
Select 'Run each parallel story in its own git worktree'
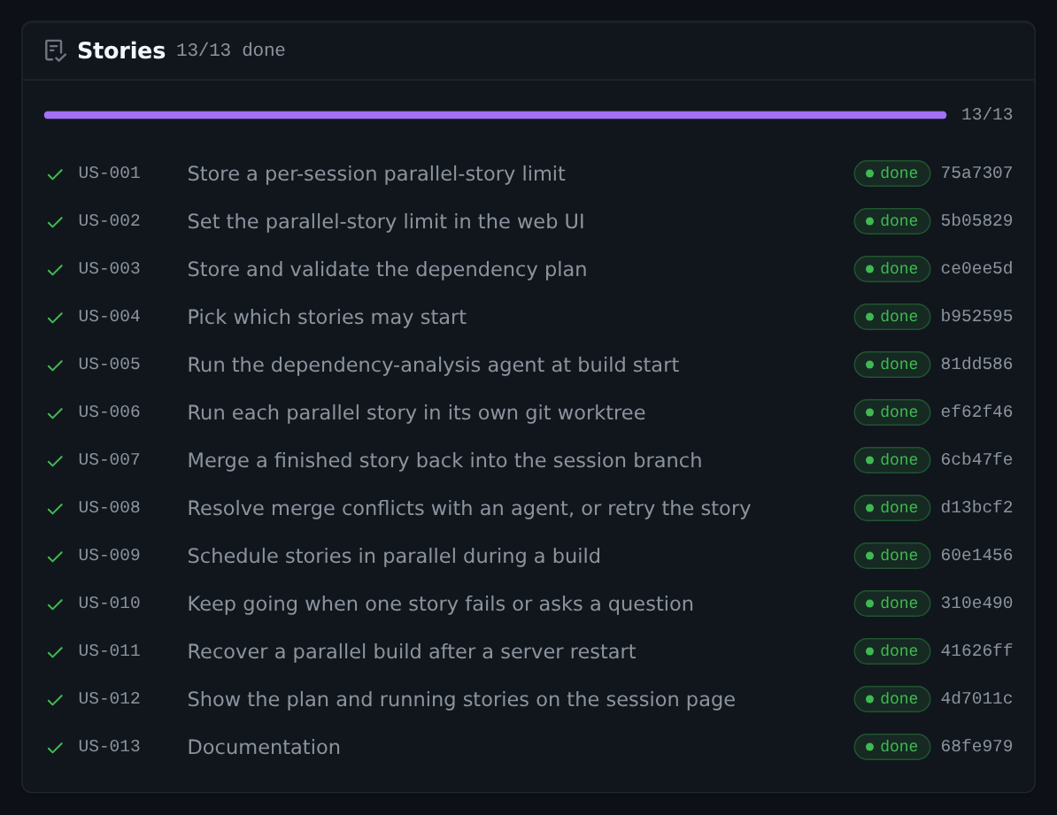417,412
